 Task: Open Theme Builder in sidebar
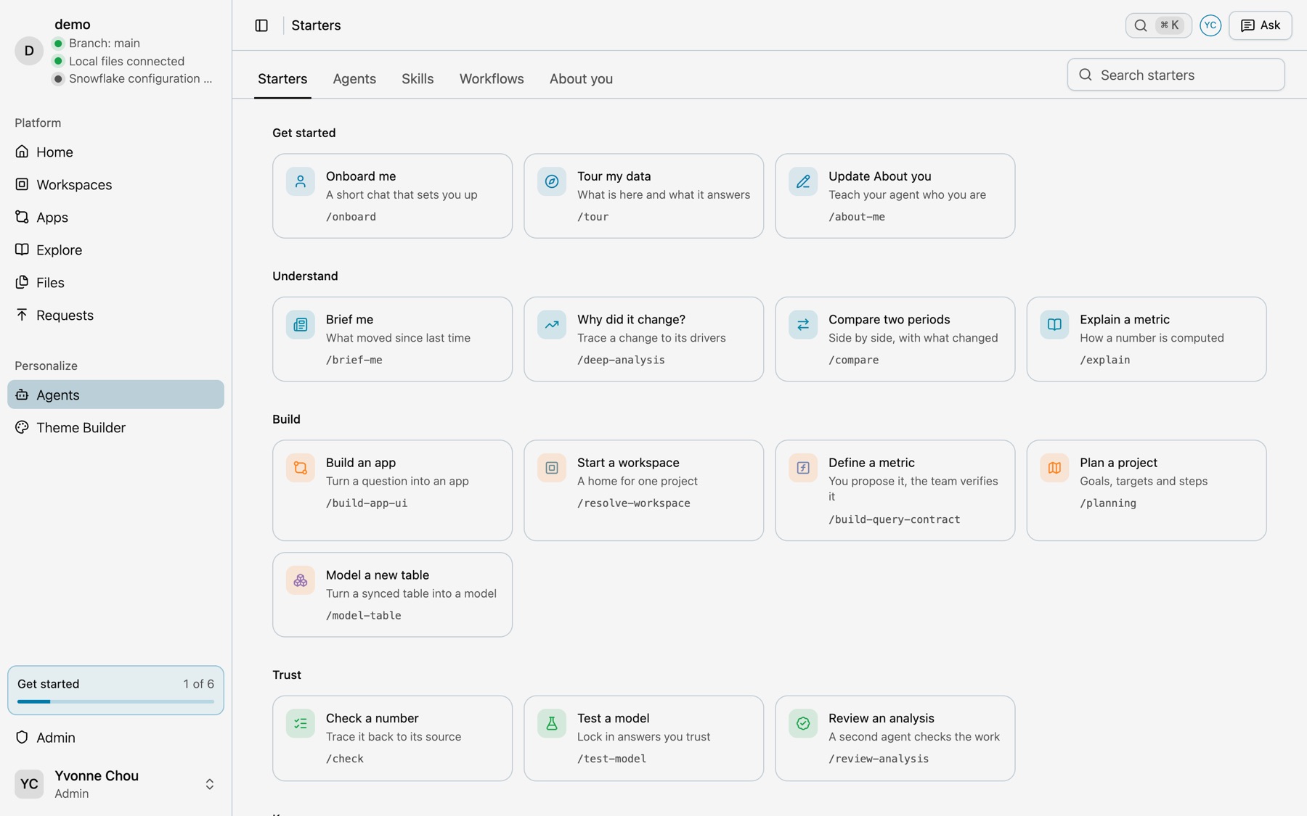coord(115,428)
